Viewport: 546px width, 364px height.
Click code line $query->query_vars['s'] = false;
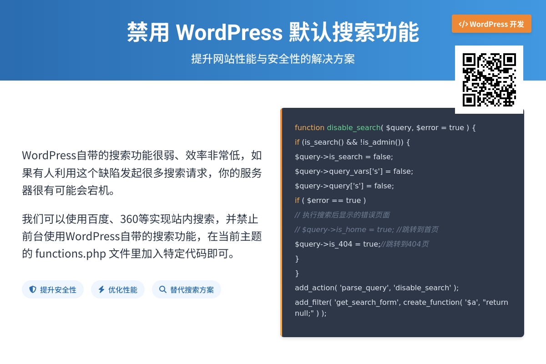[x=354, y=171]
